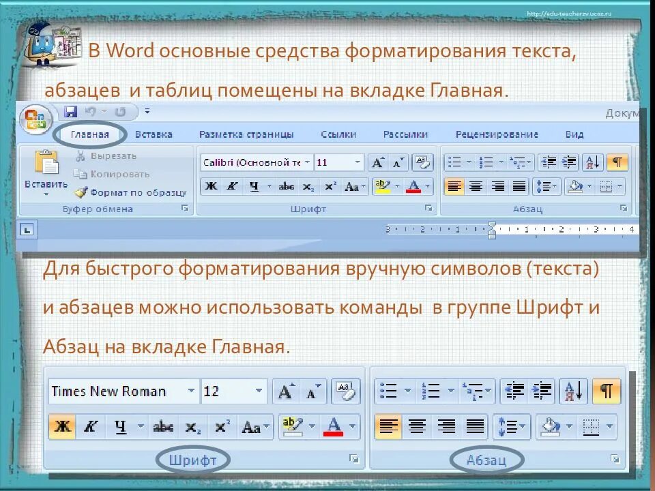Click justify alignment in enlarged lower panel
The width and height of the screenshot is (655, 491).
(475, 427)
